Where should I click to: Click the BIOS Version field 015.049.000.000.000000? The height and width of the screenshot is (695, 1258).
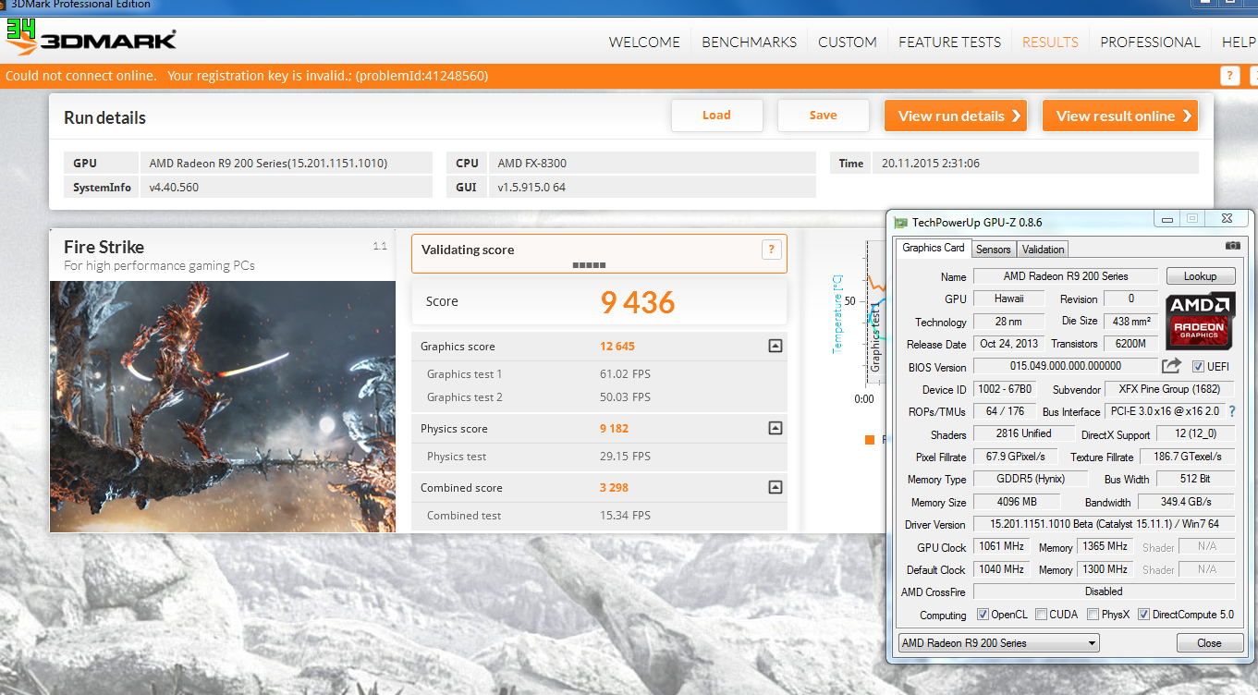click(x=1065, y=366)
